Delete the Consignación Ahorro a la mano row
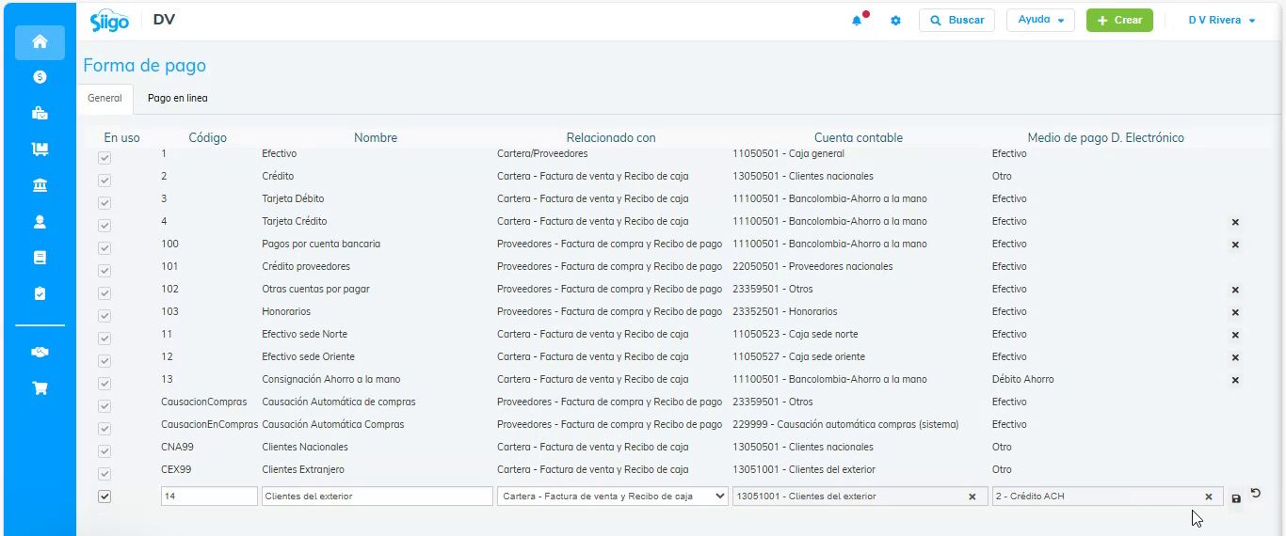This screenshot has height=536, width=1286. [x=1235, y=380]
